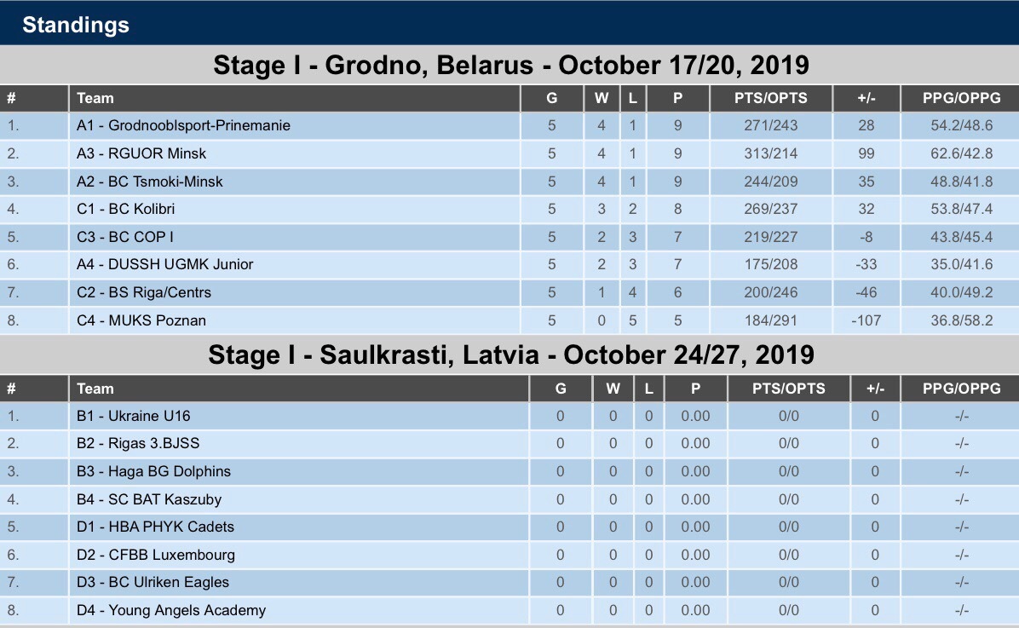Open D3 - BC Ulriken Eagles

[153, 582]
